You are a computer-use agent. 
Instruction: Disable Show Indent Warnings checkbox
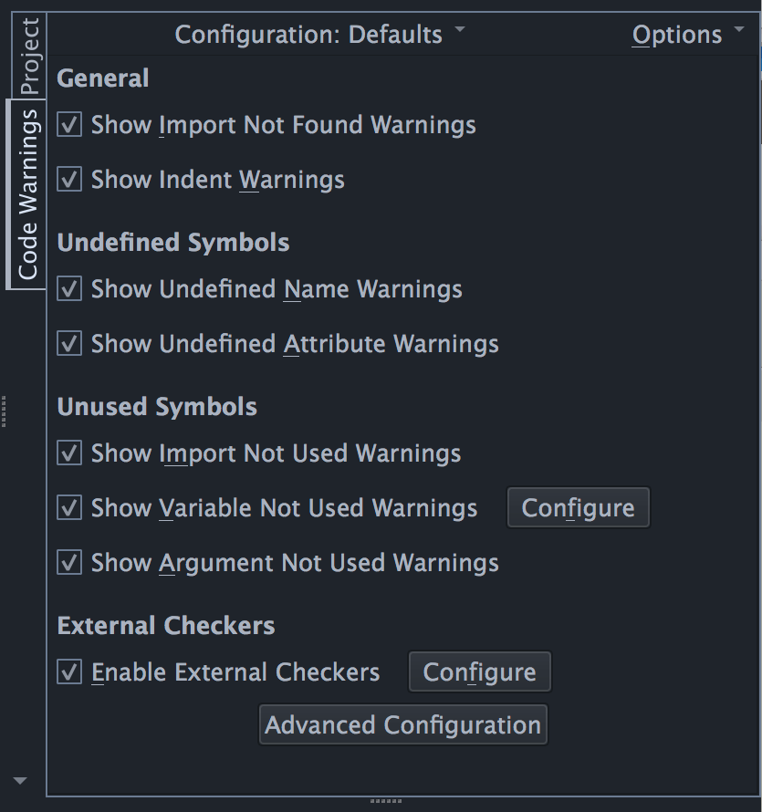coord(69,180)
